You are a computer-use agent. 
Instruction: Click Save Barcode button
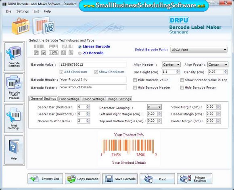[x=120, y=179]
